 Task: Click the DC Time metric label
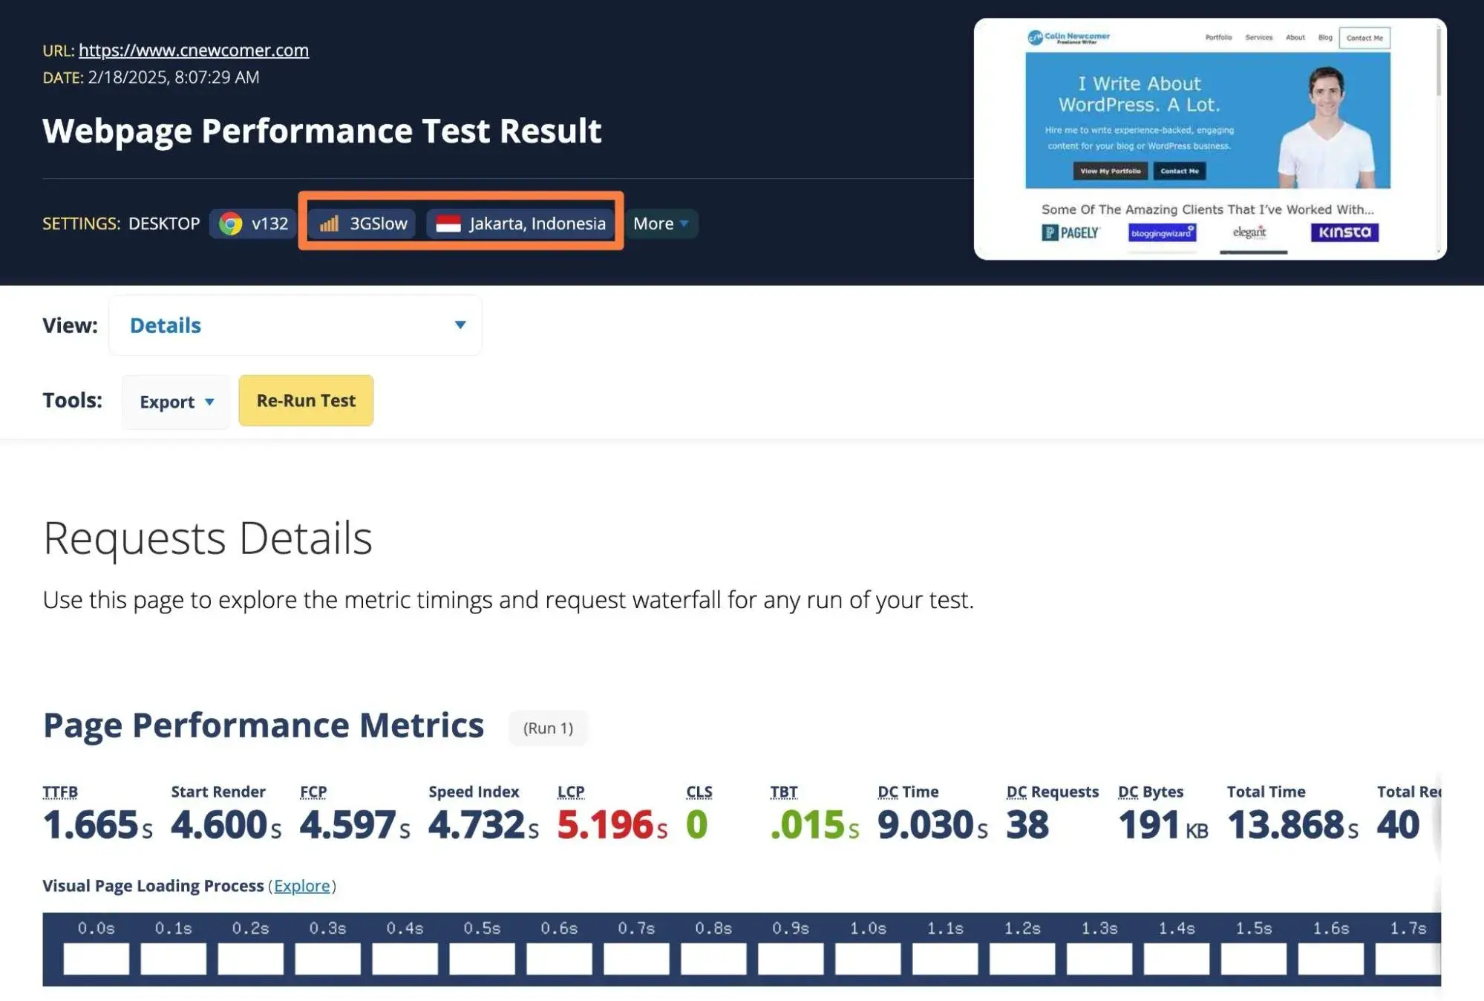click(x=908, y=792)
